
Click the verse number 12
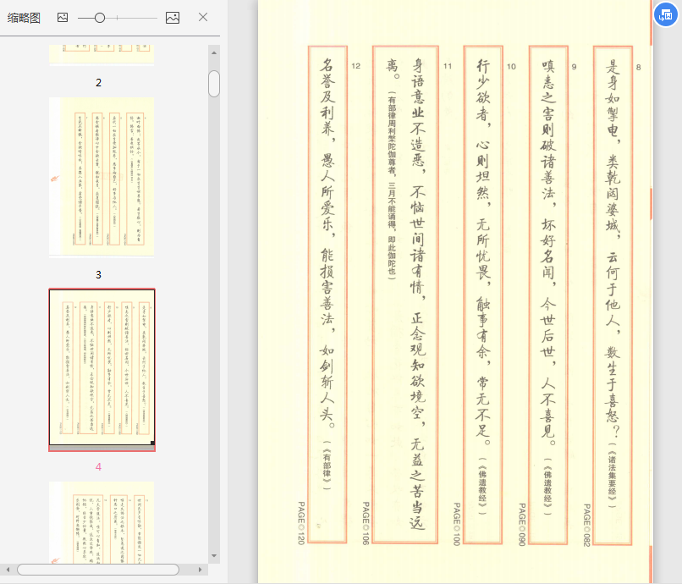point(355,66)
